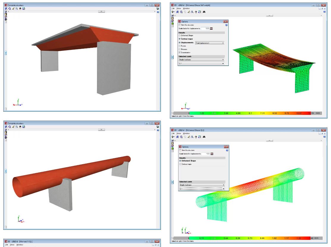
Task: Click the 0.73 legend value in Q 1 window
Action: [250, 238]
